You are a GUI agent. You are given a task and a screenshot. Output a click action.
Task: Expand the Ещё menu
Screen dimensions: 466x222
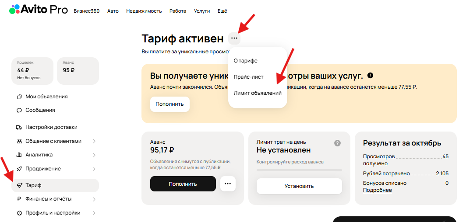click(222, 11)
